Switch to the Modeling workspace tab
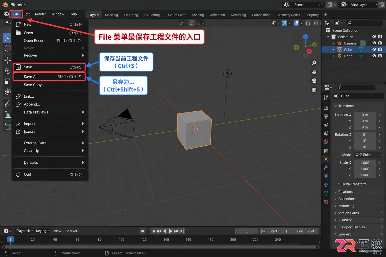386x257 pixels. tap(112, 15)
